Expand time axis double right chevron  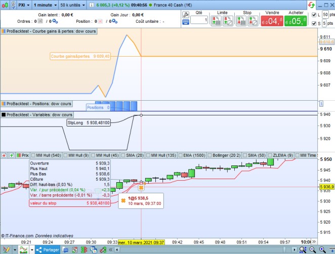(x=314, y=242)
